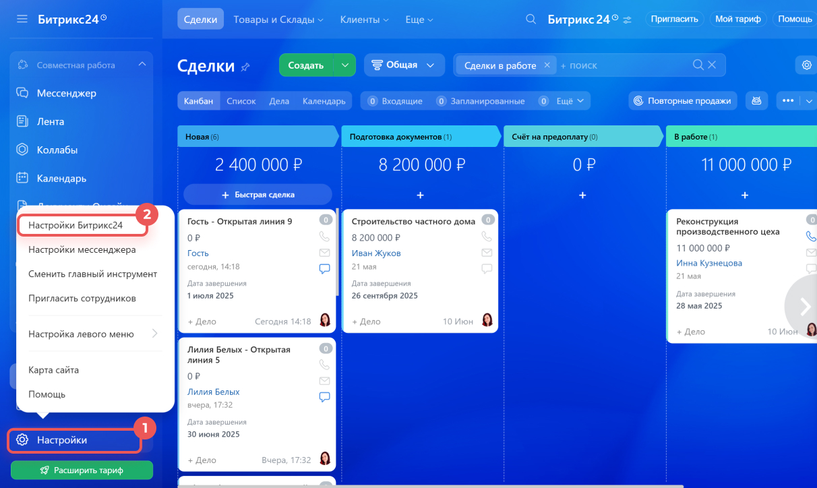Image resolution: width=817 pixels, height=488 pixels.
Task: Open the hamburger menu at the top left
Action: click(x=22, y=19)
